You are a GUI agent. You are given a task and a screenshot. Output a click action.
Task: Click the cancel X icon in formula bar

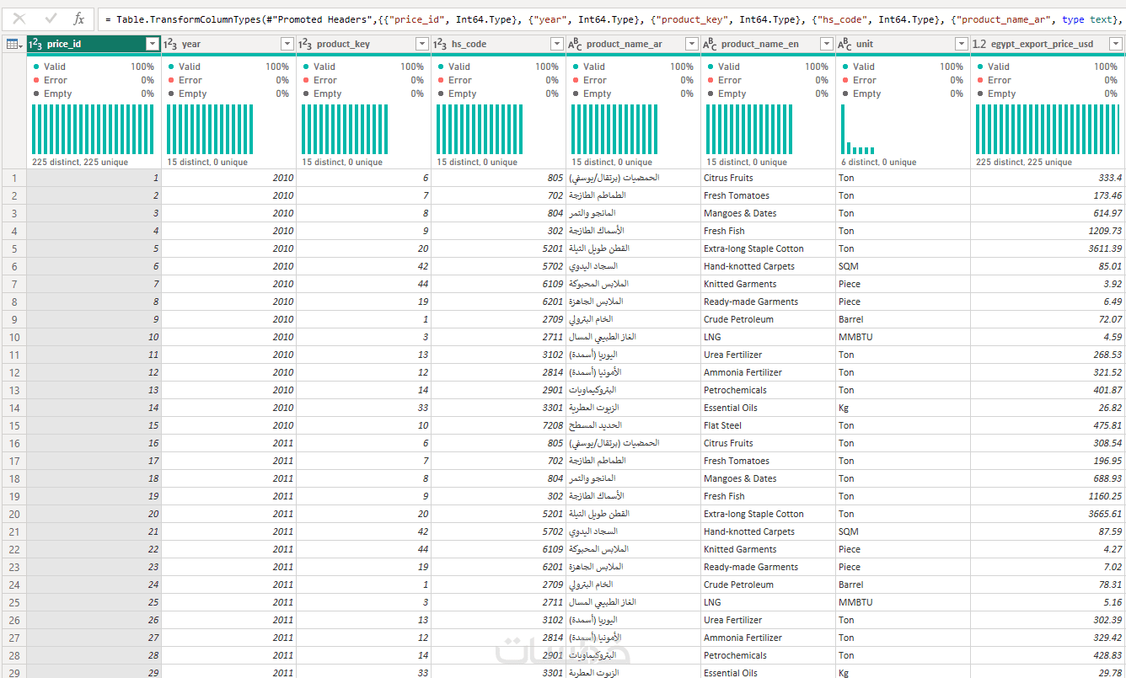coord(19,19)
